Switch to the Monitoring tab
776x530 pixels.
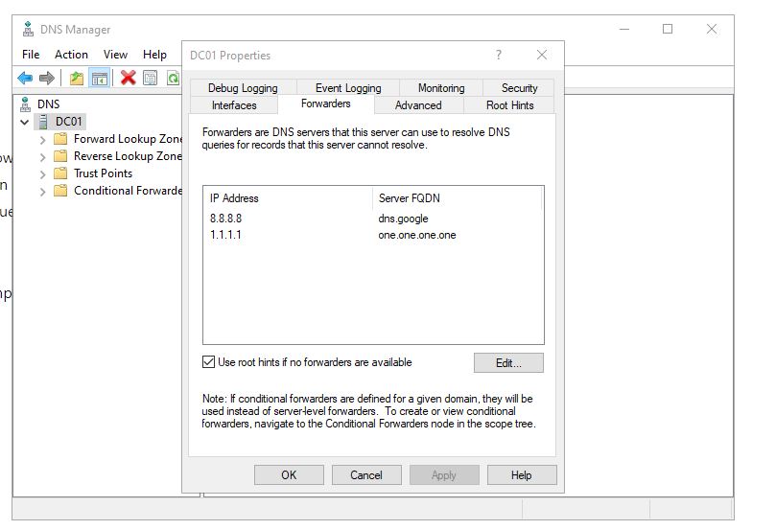(x=441, y=88)
